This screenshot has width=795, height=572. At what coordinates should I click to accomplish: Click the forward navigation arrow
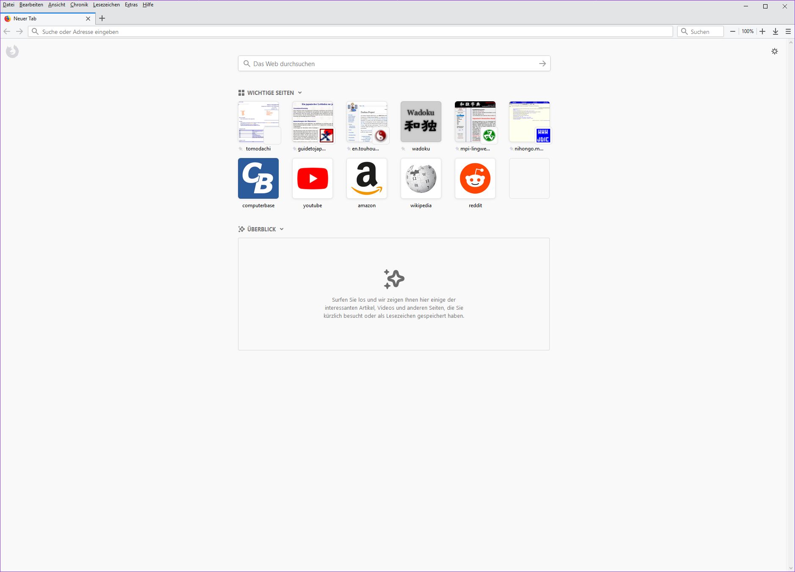tap(19, 31)
